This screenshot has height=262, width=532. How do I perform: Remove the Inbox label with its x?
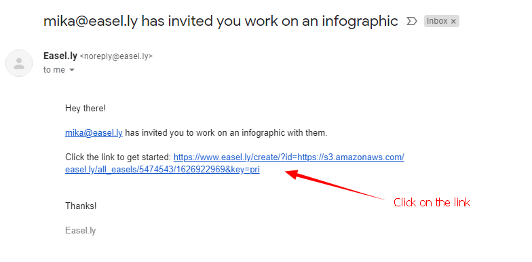[x=453, y=22]
